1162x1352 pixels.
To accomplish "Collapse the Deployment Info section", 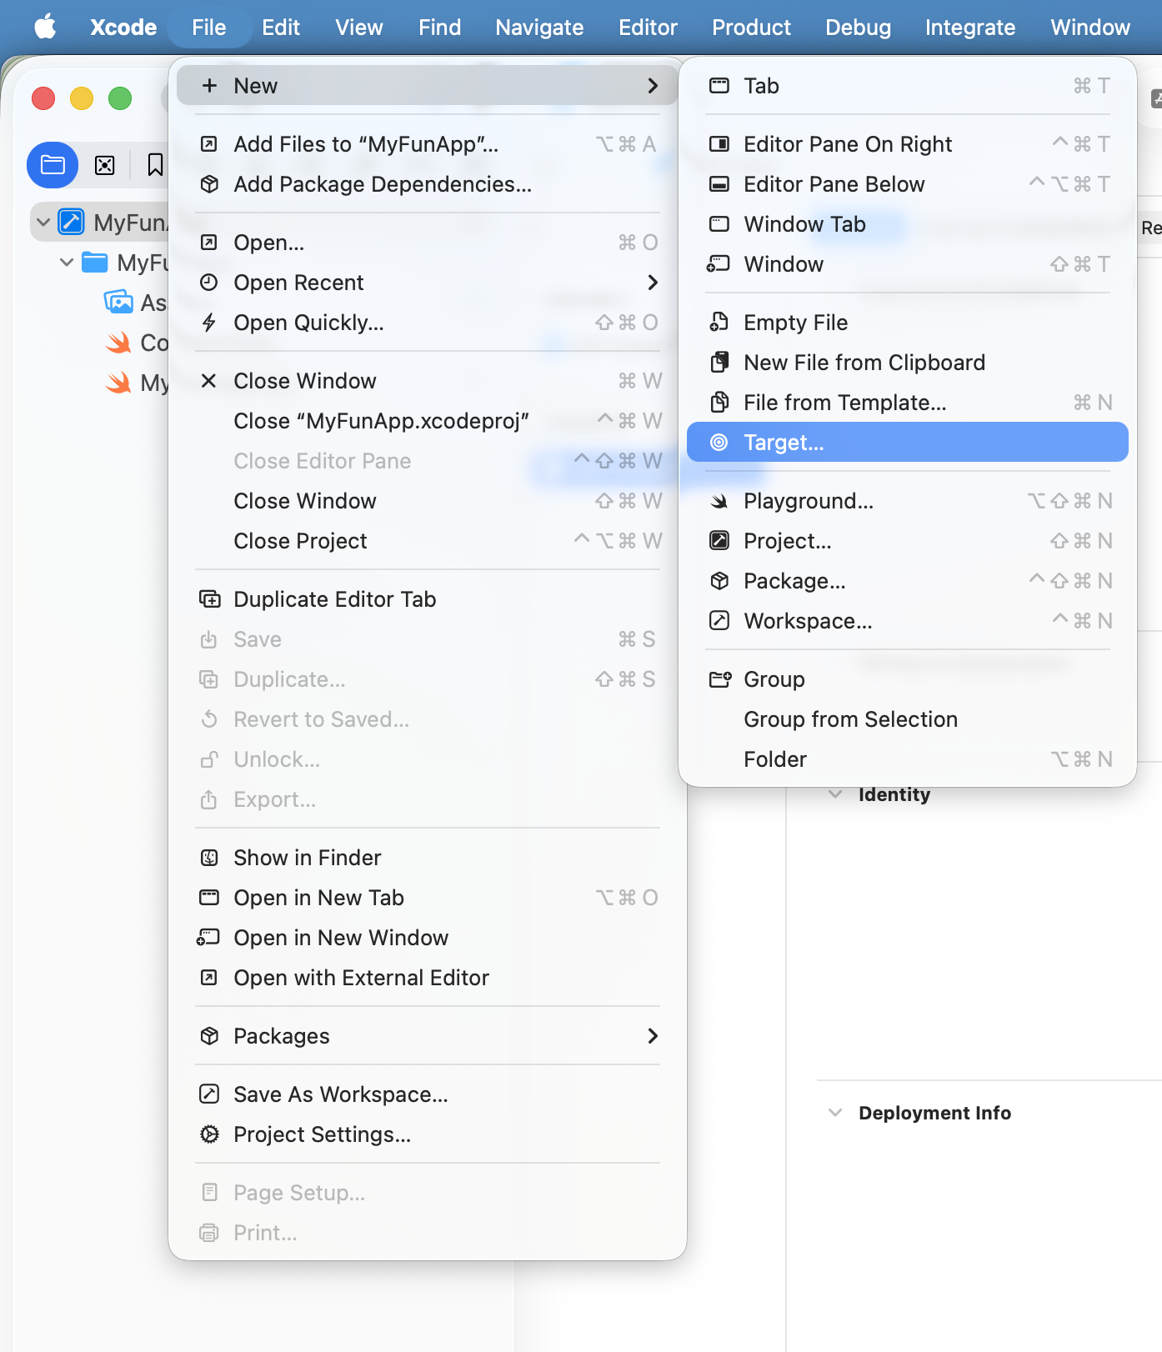I will [x=835, y=1113].
